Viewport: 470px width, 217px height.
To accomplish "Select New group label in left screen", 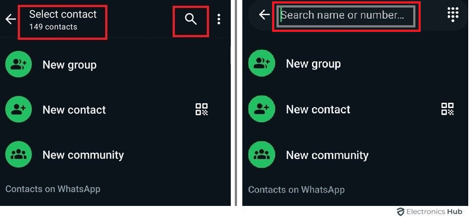I will pyautogui.click(x=70, y=65).
